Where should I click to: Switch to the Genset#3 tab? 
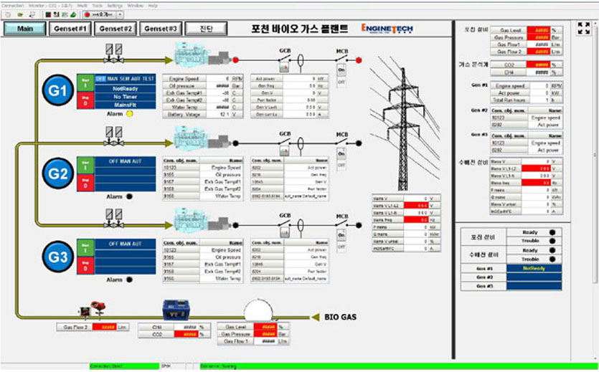161,29
